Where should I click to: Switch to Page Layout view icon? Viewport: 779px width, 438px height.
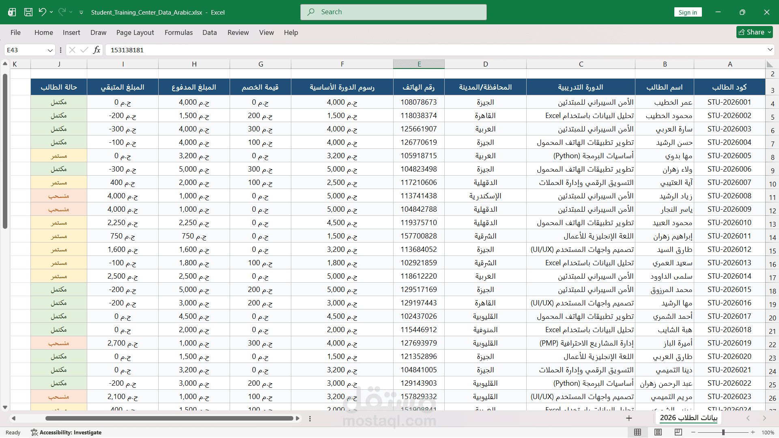658,432
